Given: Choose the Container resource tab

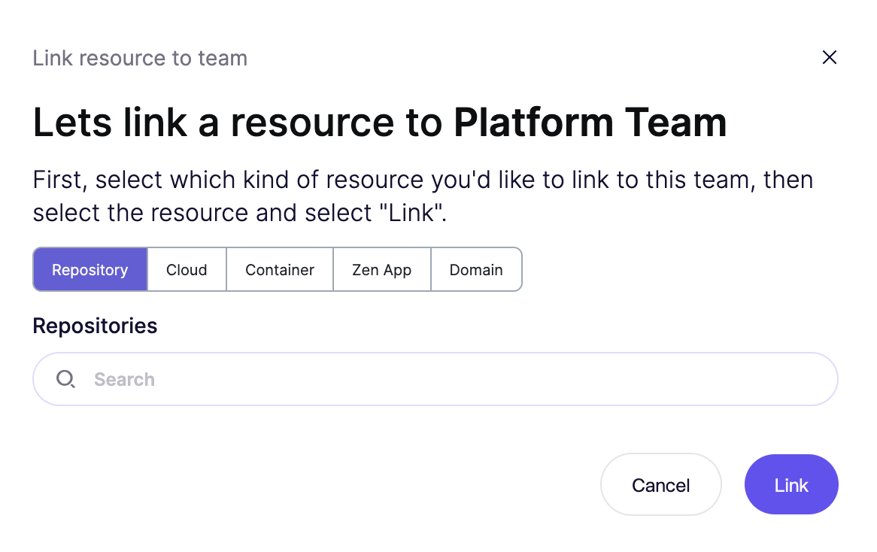Looking at the screenshot, I should (280, 269).
